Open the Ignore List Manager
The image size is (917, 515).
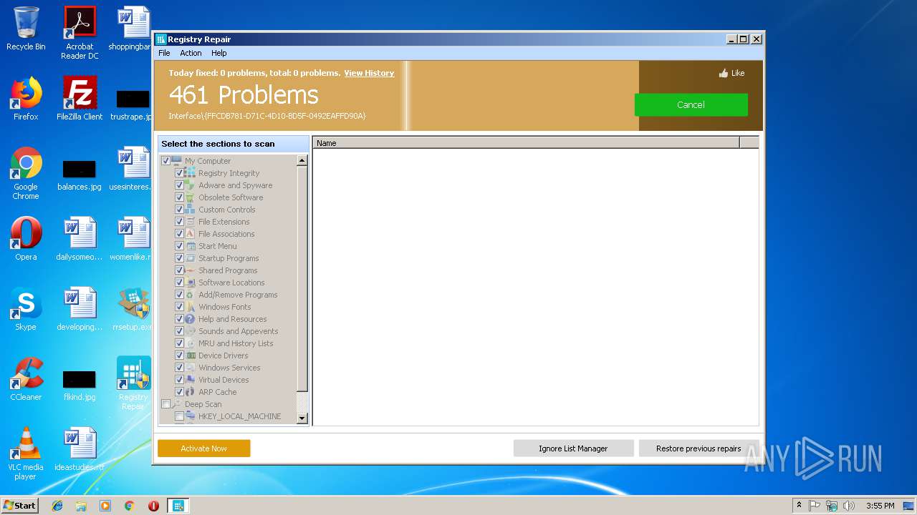coord(573,448)
